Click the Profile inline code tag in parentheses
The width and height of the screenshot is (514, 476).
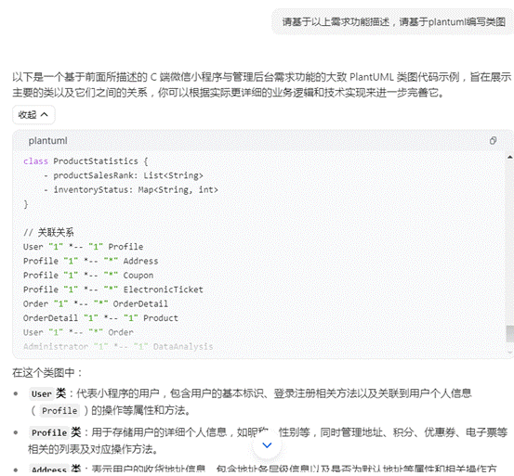coord(59,410)
